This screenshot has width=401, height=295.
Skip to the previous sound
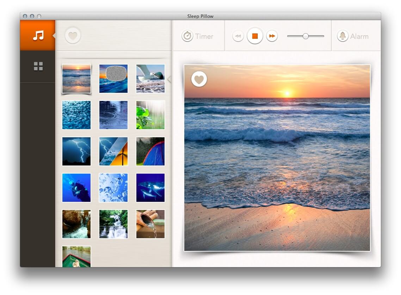238,36
